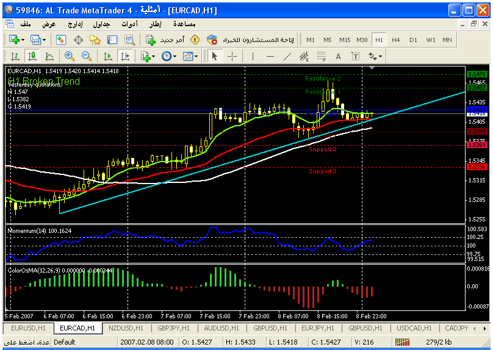493x350 pixels.
Task: Expand the periodicity clock dropdown
Action: 168,56
